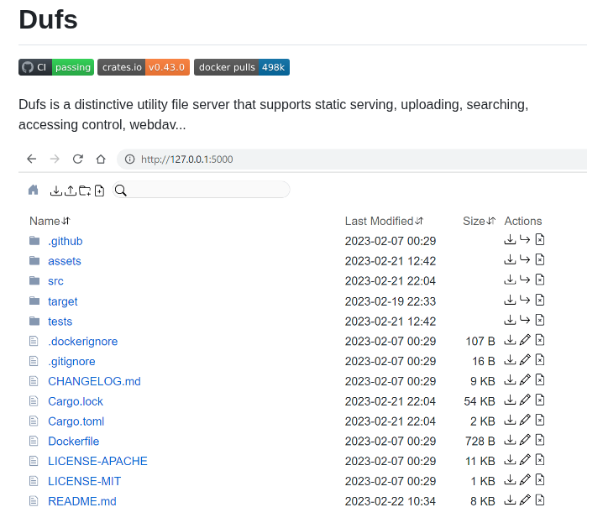Open the .dockerignore file link

point(82,341)
